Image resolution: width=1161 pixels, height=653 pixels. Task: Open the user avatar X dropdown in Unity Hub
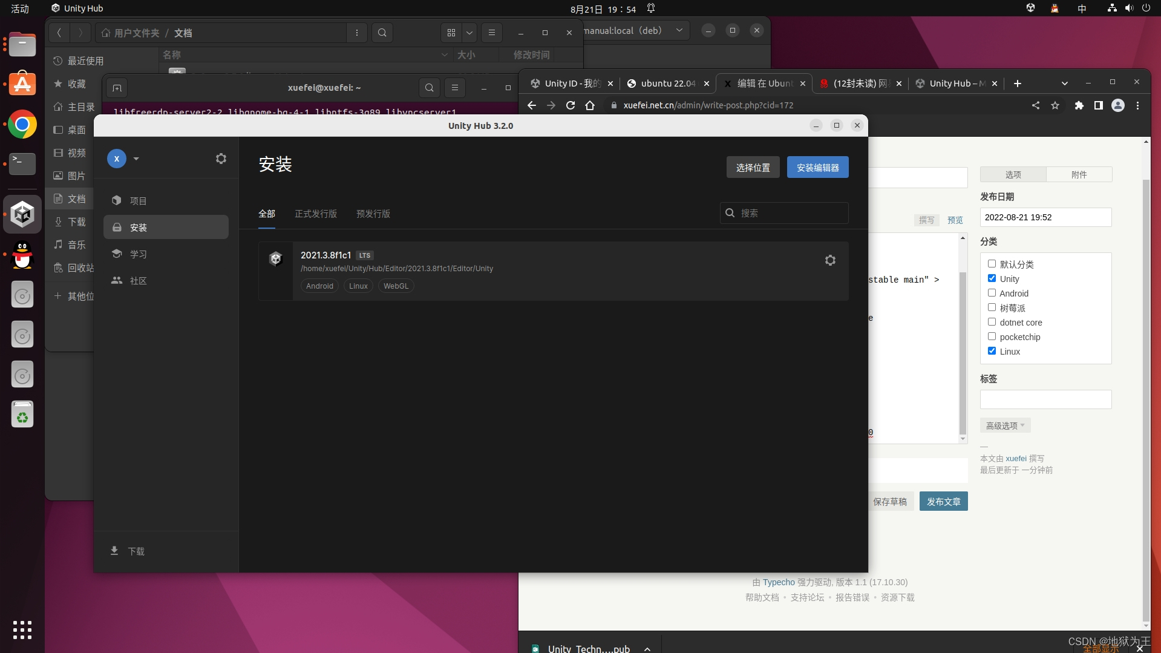125,159
